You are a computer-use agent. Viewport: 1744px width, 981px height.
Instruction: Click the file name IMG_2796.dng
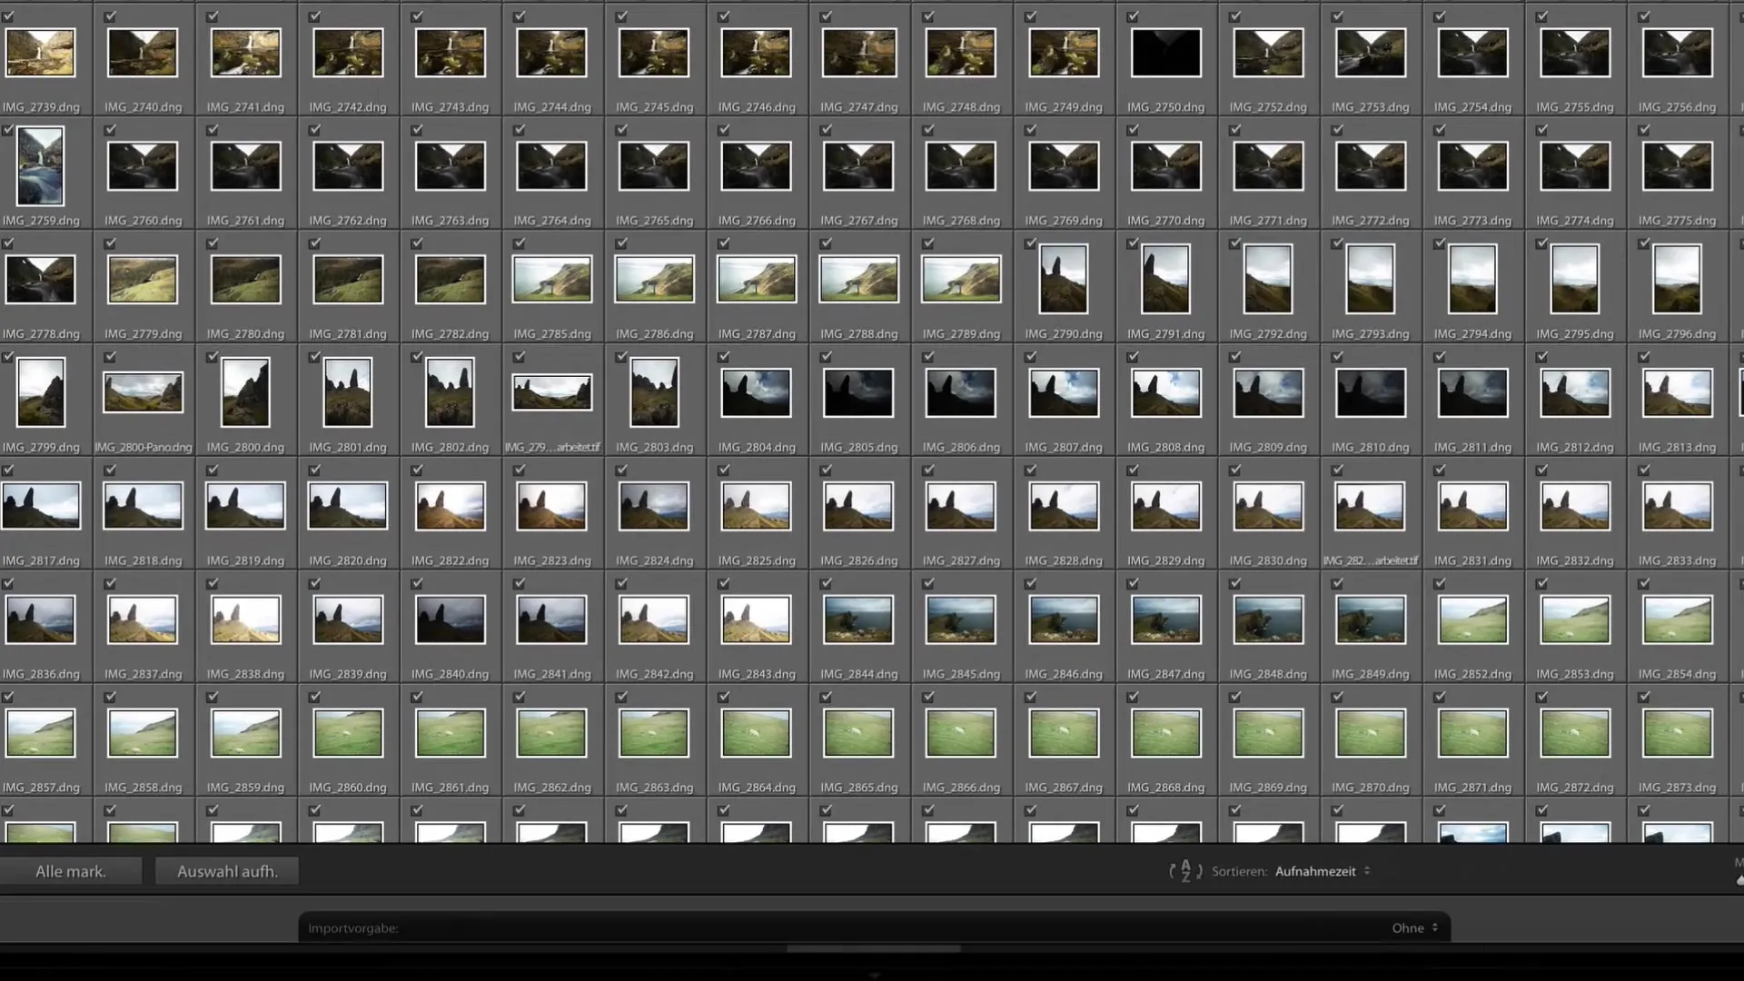pos(1678,334)
